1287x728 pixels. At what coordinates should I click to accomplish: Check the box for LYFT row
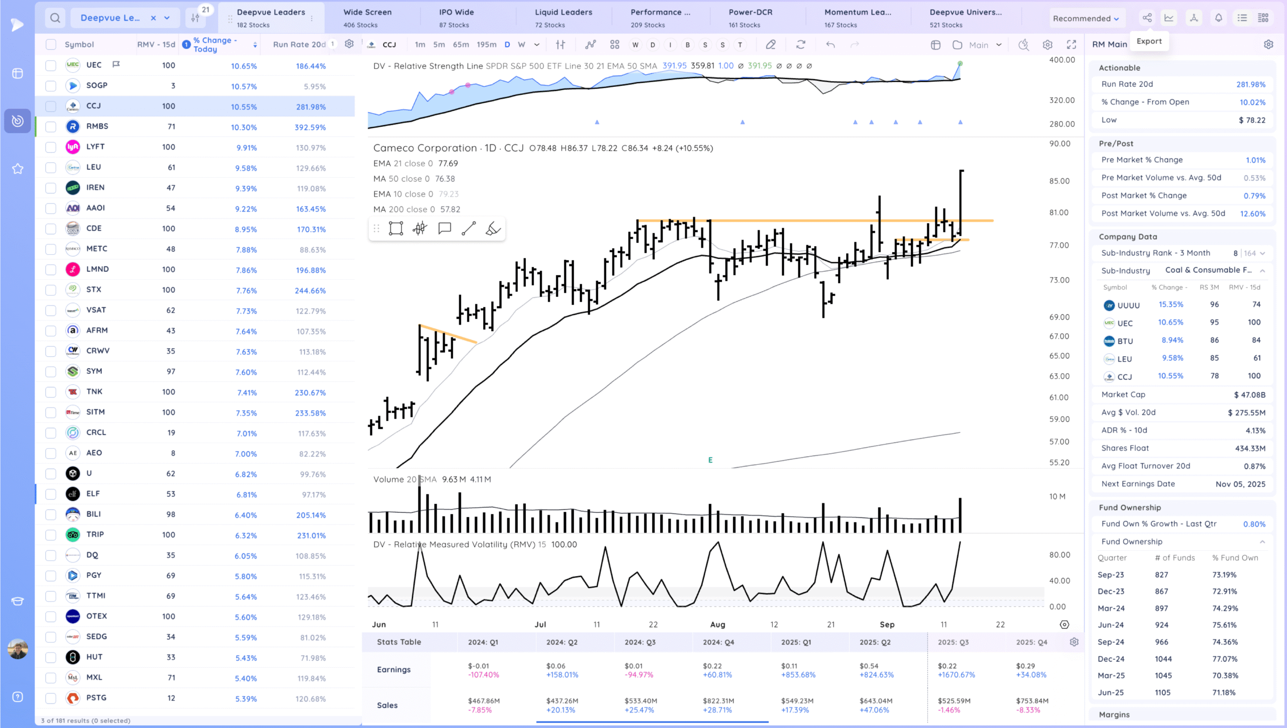51,147
